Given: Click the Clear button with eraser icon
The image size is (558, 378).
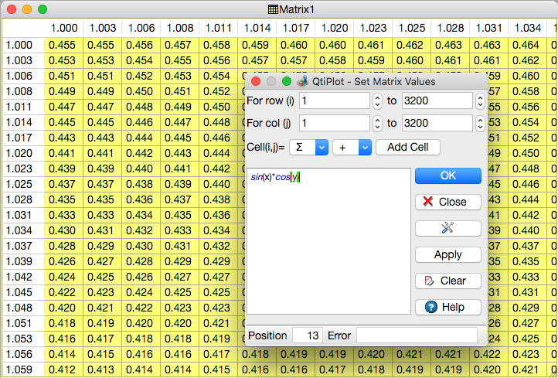Looking at the screenshot, I should tap(447, 281).
